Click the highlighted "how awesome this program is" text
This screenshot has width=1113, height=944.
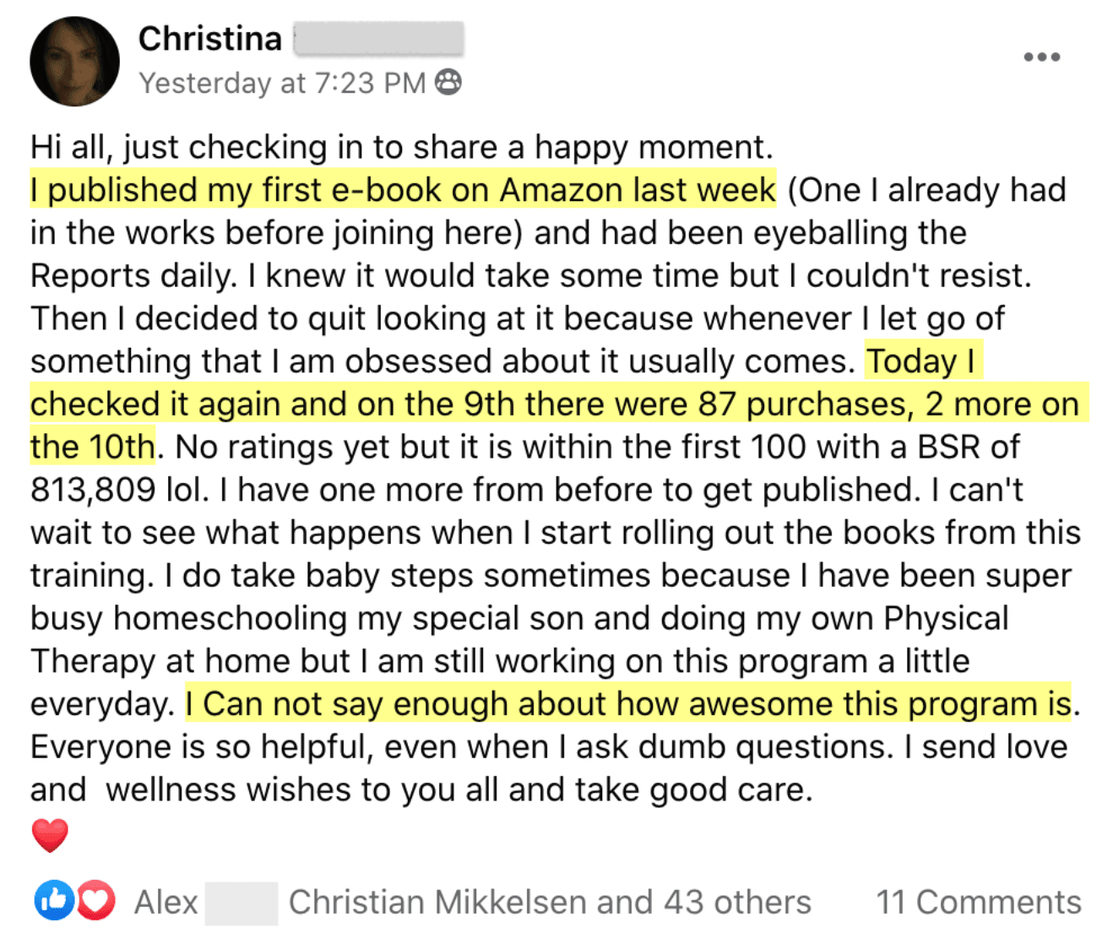pyautogui.click(x=628, y=703)
